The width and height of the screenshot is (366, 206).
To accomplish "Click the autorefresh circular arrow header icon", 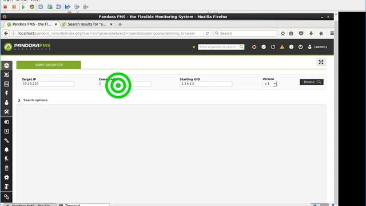I will click(273, 47).
